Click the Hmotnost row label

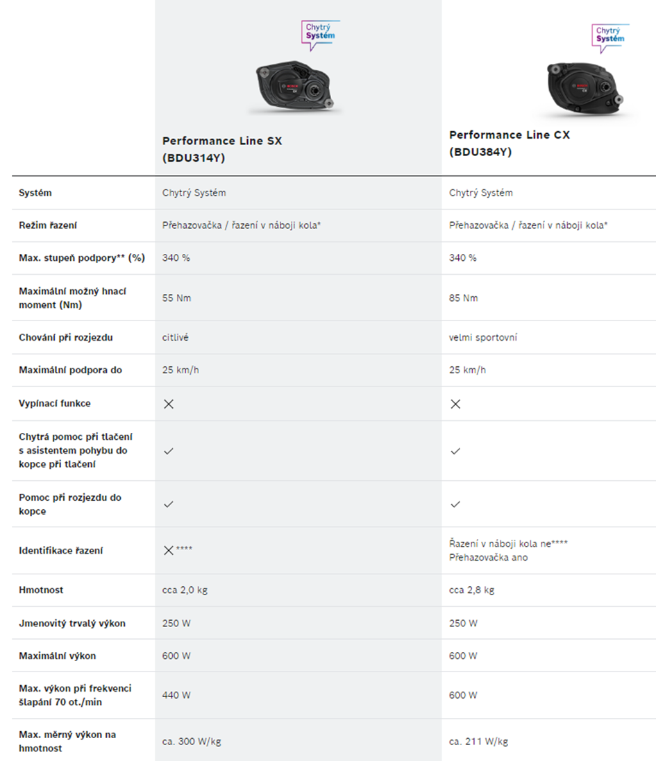(41, 590)
